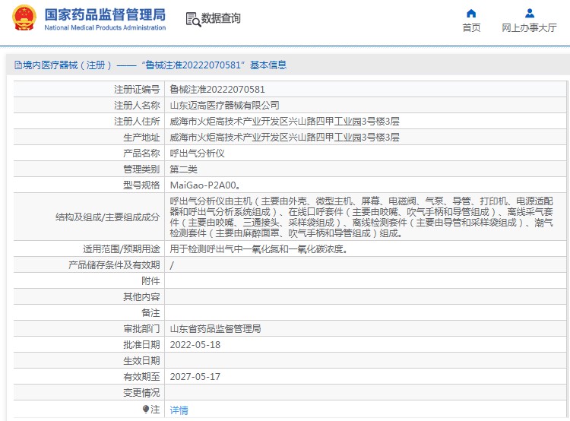Go to 首页 via the home icon
The height and width of the screenshot is (421, 570).
[471, 14]
